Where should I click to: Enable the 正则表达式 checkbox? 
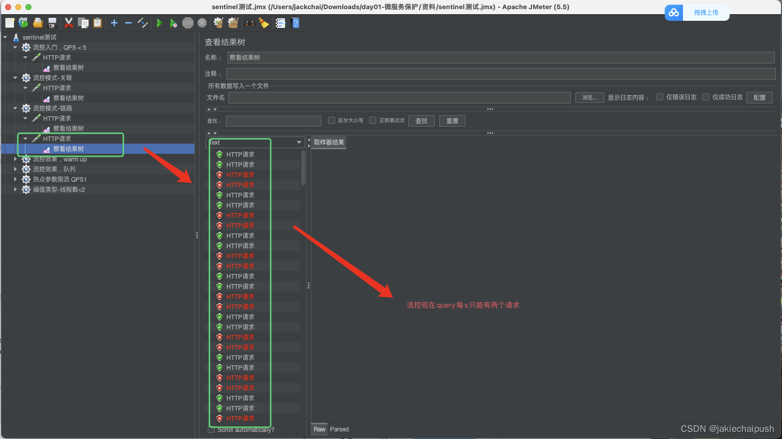pyautogui.click(x=373, y=120)
